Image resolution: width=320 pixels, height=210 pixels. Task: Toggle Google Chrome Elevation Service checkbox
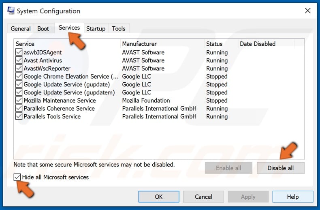[x=19, y=76]
